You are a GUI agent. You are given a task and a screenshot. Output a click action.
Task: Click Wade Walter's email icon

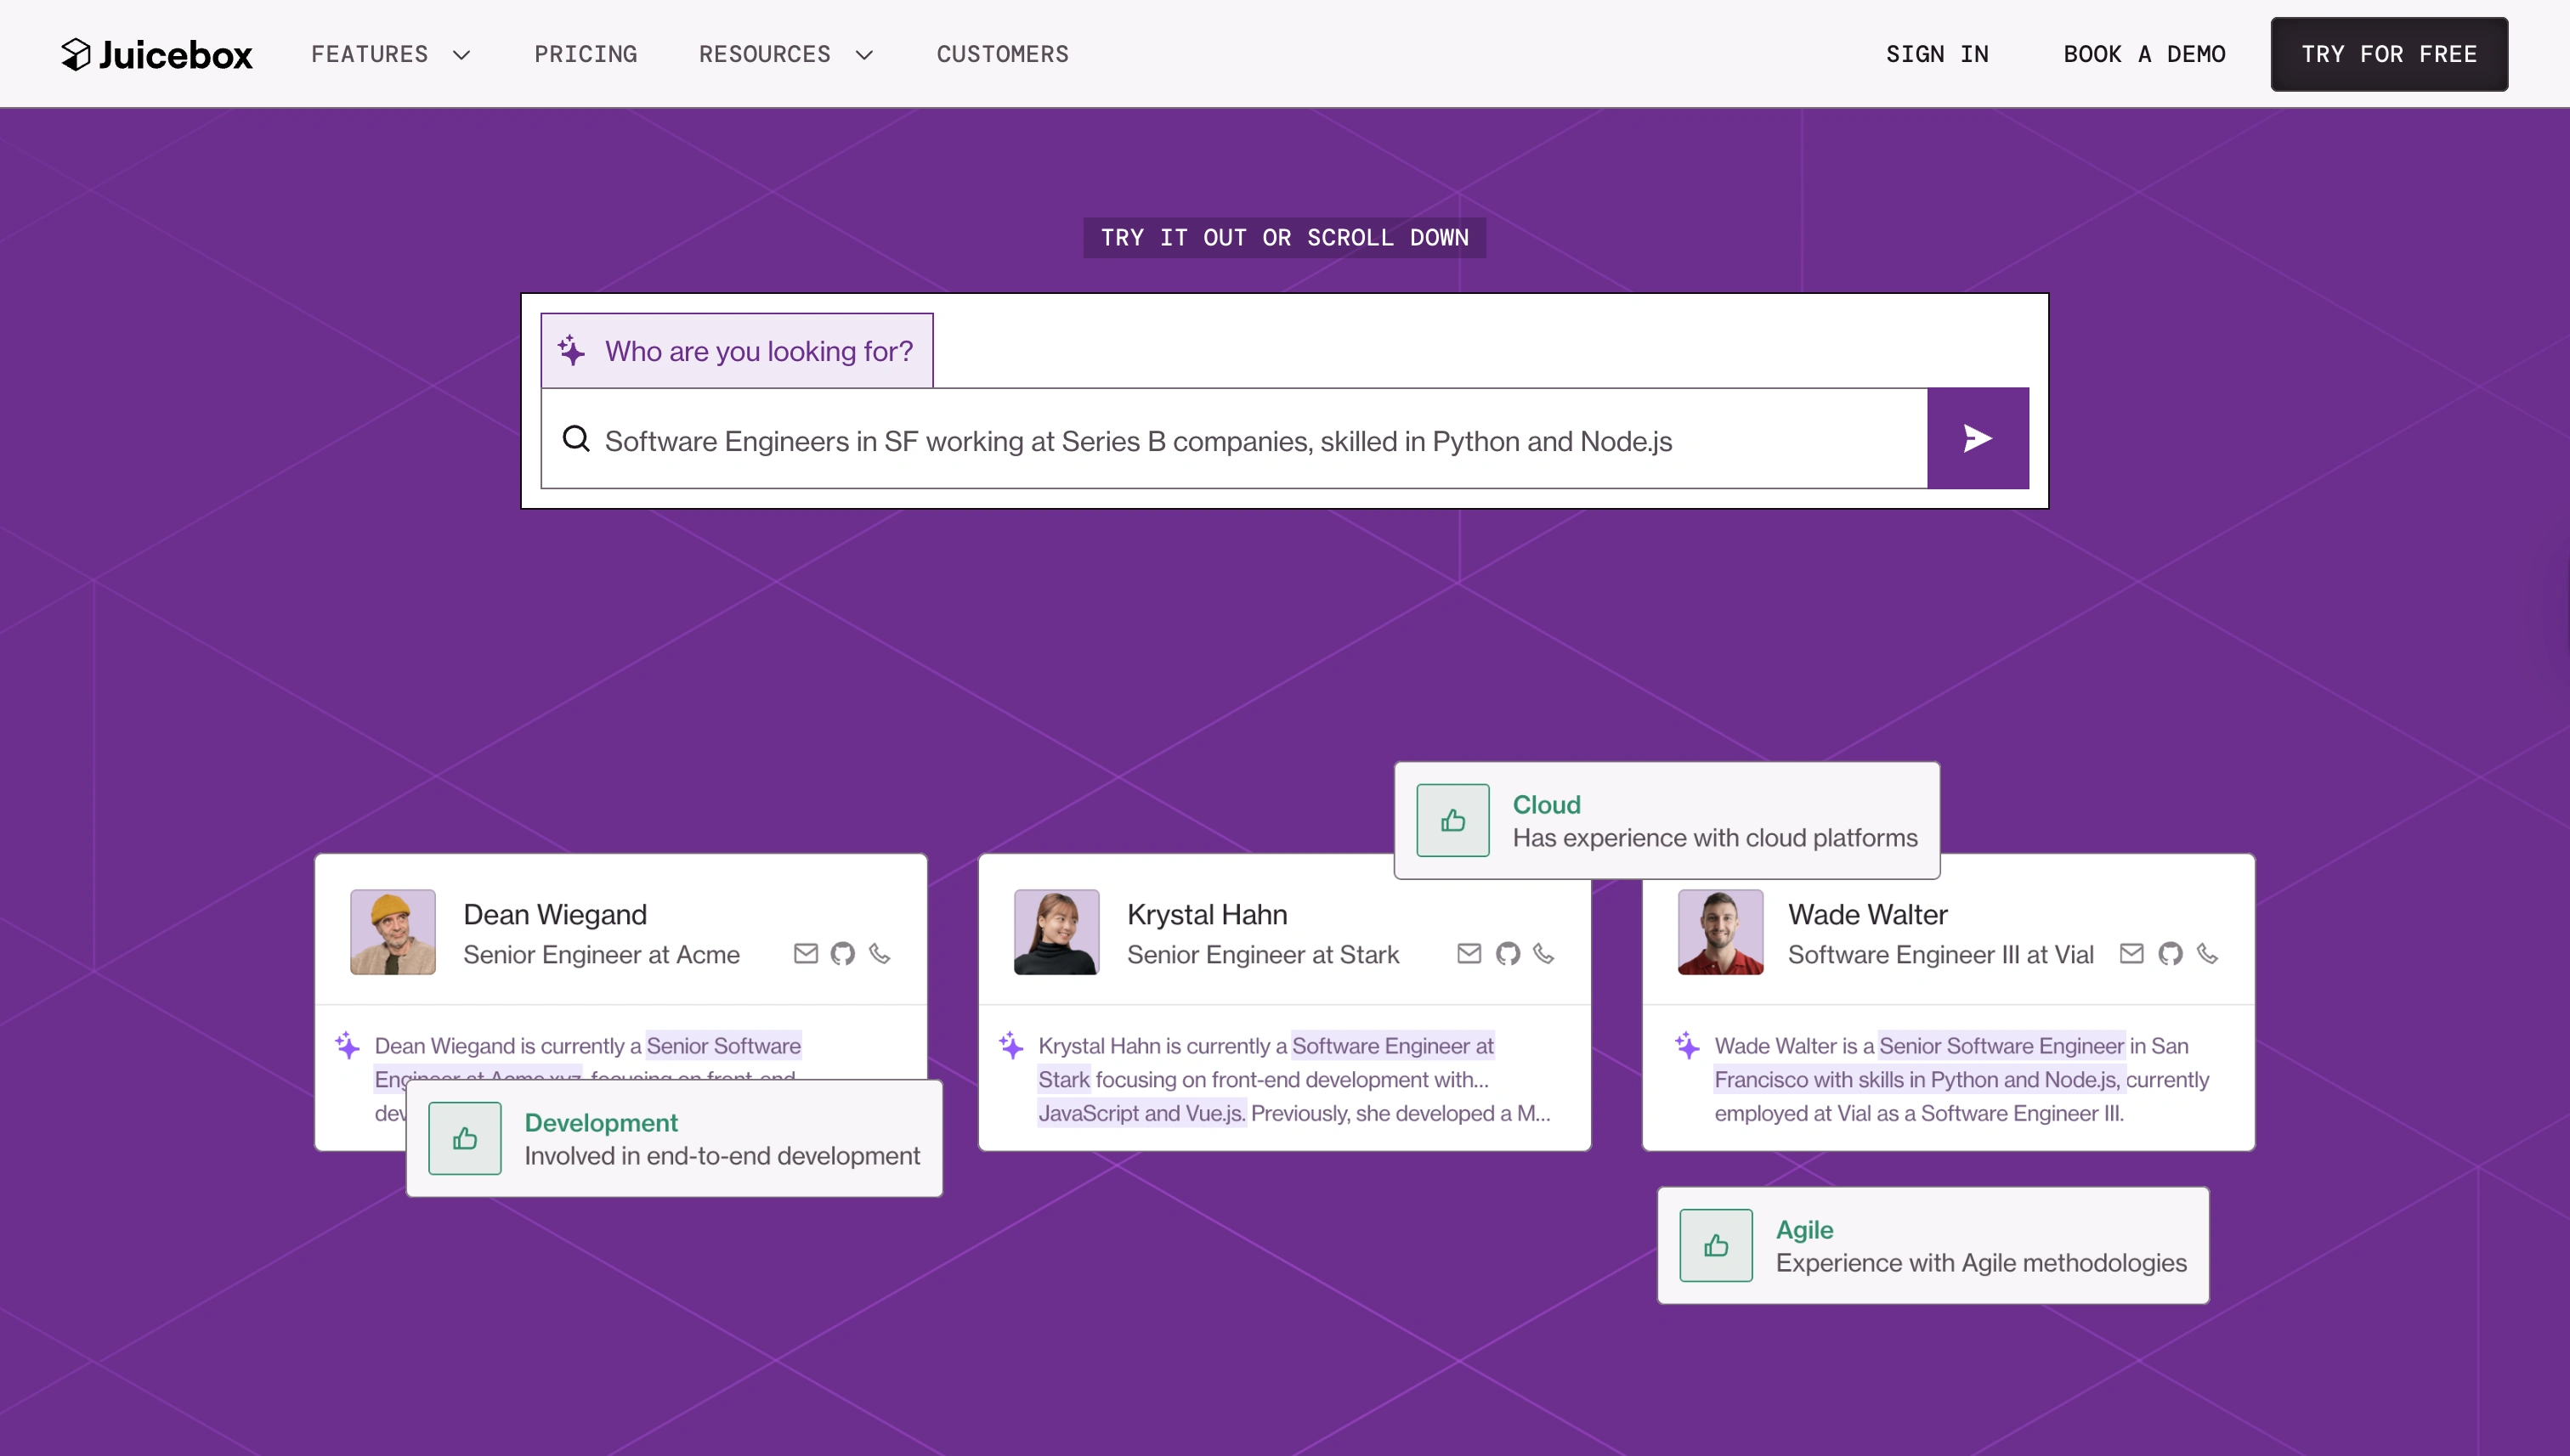point(2131,953)
